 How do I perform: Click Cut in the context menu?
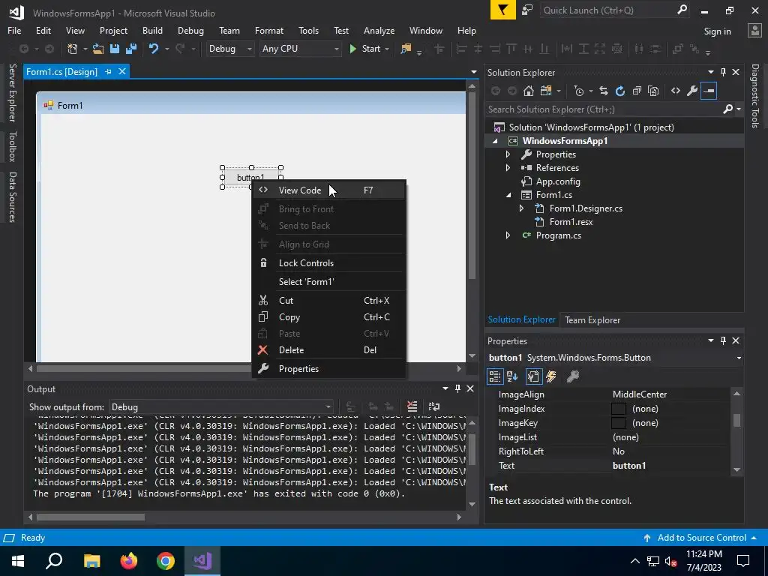[x=328, y=300]
